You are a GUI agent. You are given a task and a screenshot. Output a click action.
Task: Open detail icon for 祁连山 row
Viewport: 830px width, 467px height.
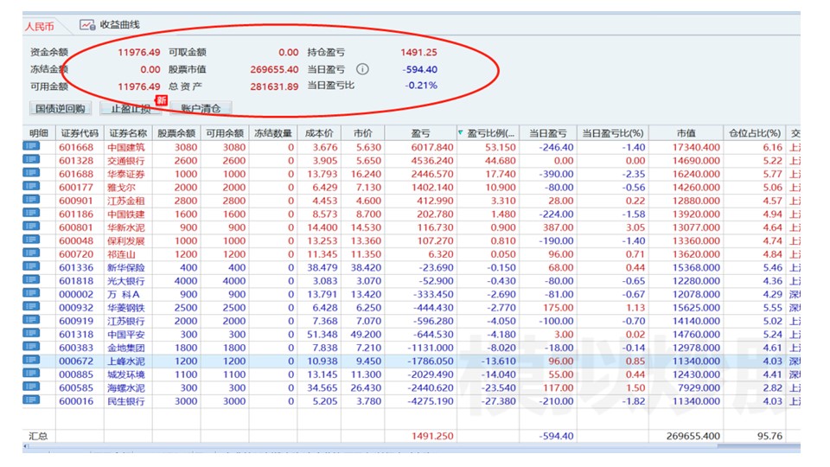(x=31, y=253)
